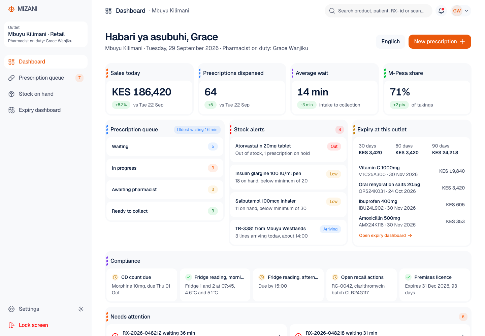Click the search magnifier icon
The height and width of the screenshot is (336, 485).
coord(332,11)
